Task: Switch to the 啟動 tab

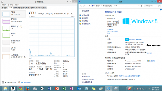Action: coord(28,8)
